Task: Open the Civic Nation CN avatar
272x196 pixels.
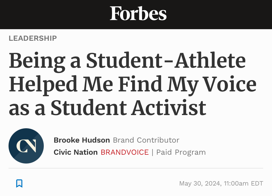Action: [26, 146]
